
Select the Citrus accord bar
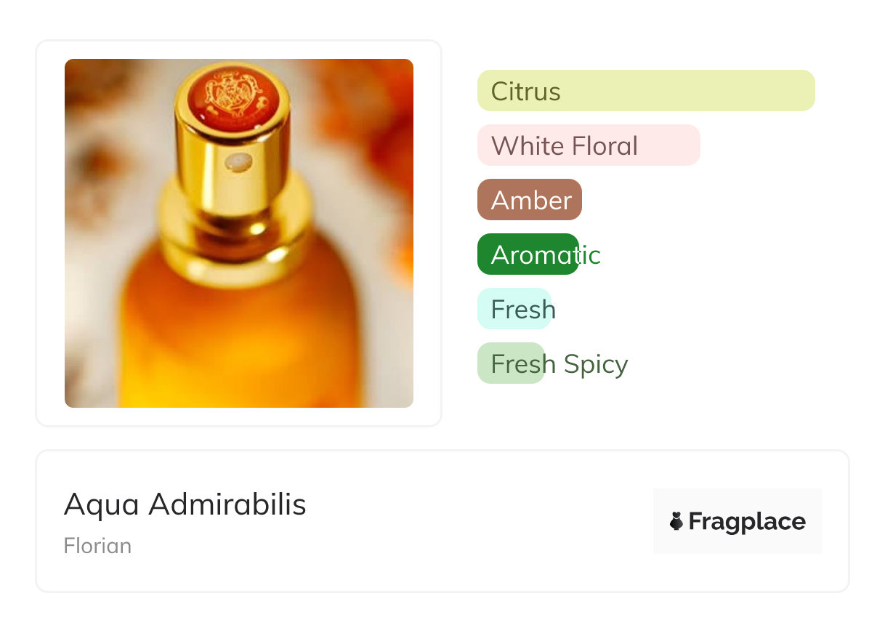coord(645,91)
